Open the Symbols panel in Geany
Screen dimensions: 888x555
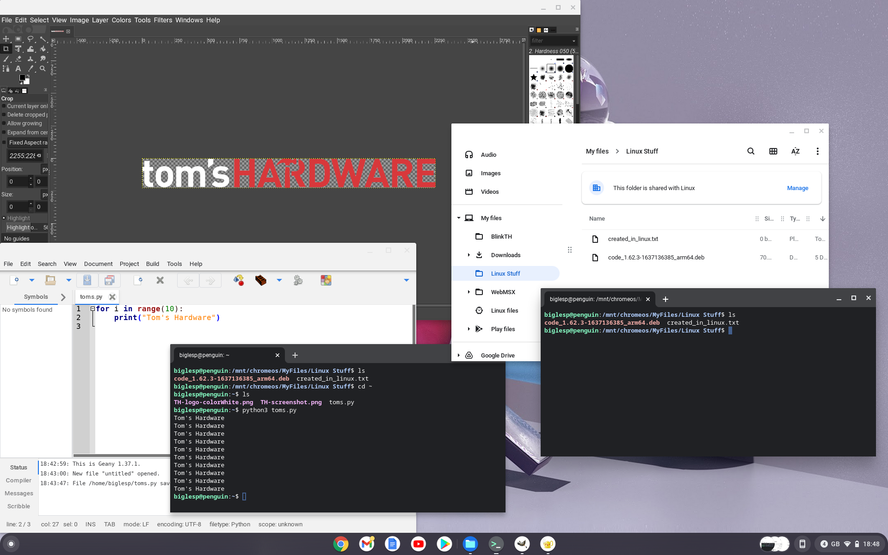pos(36,296)
